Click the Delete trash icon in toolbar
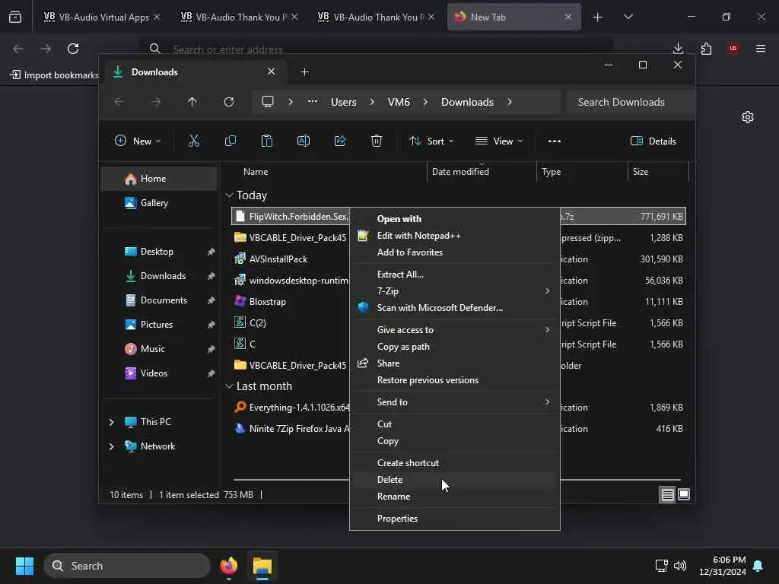This screenshot has height=584, width=779. (377, 141)
